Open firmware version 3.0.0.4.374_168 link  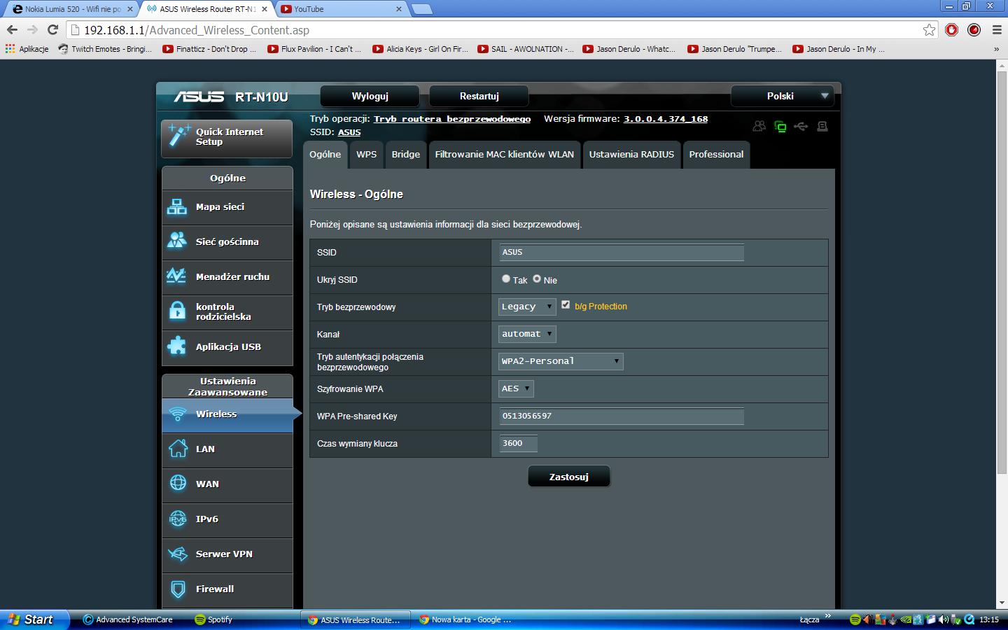[666, 119]
